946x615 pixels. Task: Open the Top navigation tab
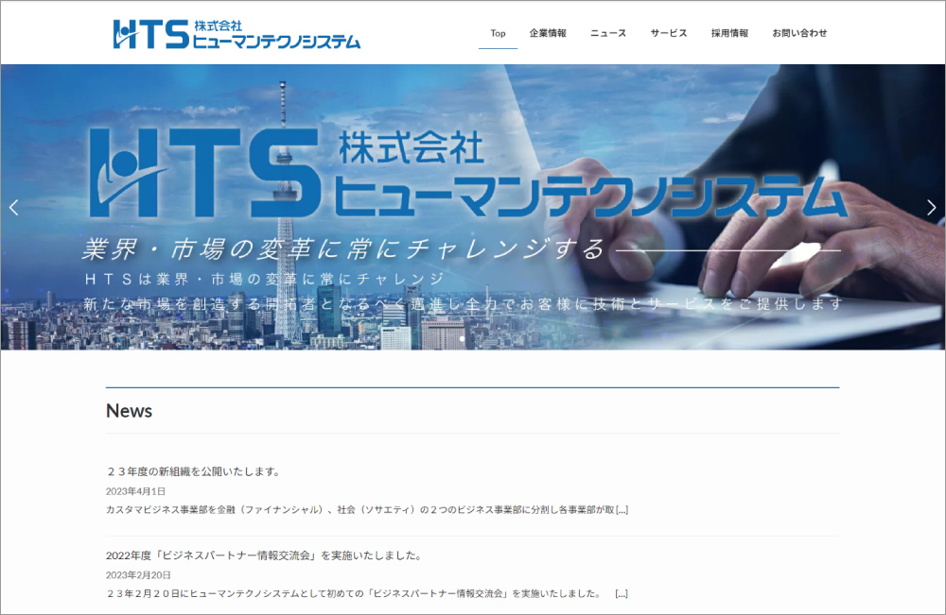498,33
